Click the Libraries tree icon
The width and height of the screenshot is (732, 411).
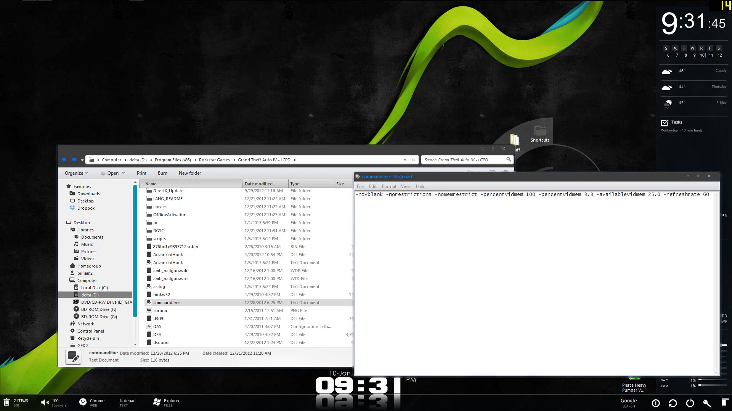click(72, 230)
